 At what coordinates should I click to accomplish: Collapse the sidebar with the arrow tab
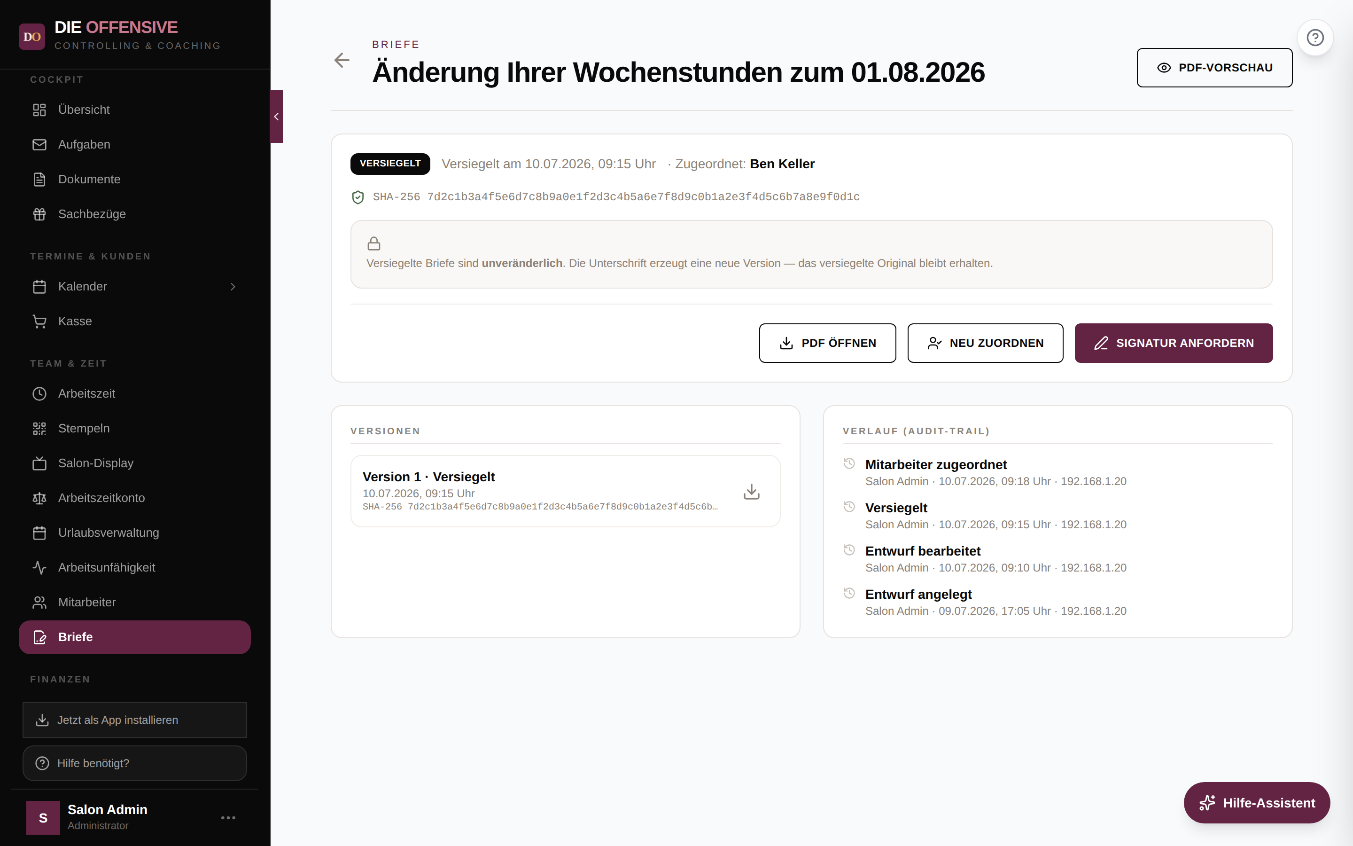[276, 117]
